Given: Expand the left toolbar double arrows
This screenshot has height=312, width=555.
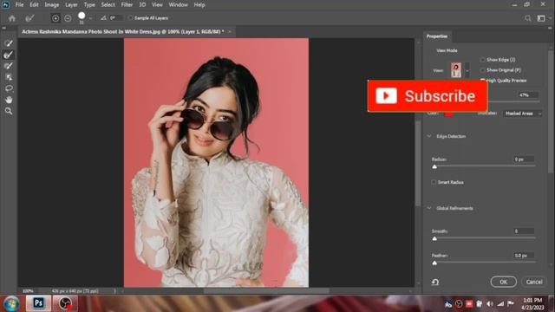Looking at the screenshot, I should click(x=3, y=28).
